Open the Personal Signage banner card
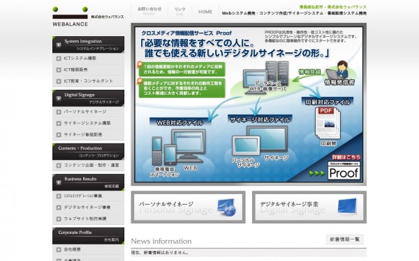The height and width of the screenshot is (261, 419). pyautogui.click(x=188, y=207)
